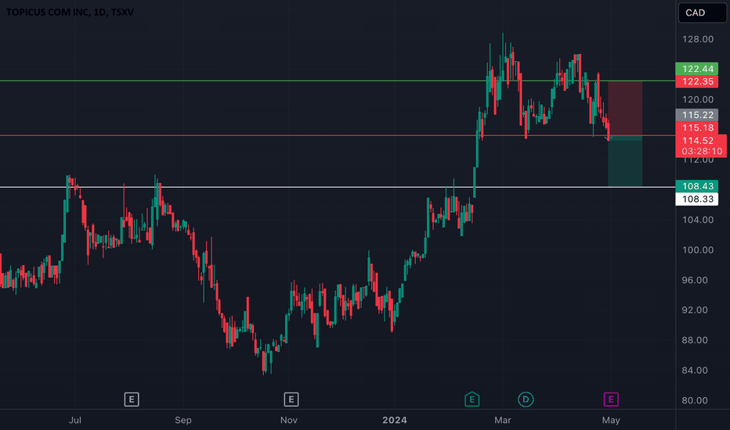Click the current price 114.52 countdown label

point(701,145)
